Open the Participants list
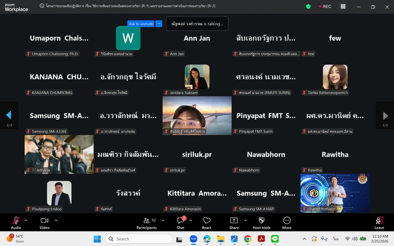 pyautogui.click(x=147, y=223)
